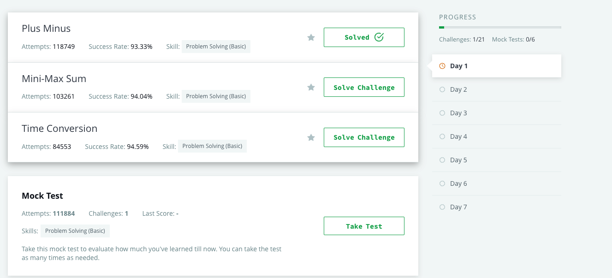The height and width of the screenshot is (278, 612).
Task: Click the Mock Test skill tag
Action: pyautogui.click(x=75, y=231)
